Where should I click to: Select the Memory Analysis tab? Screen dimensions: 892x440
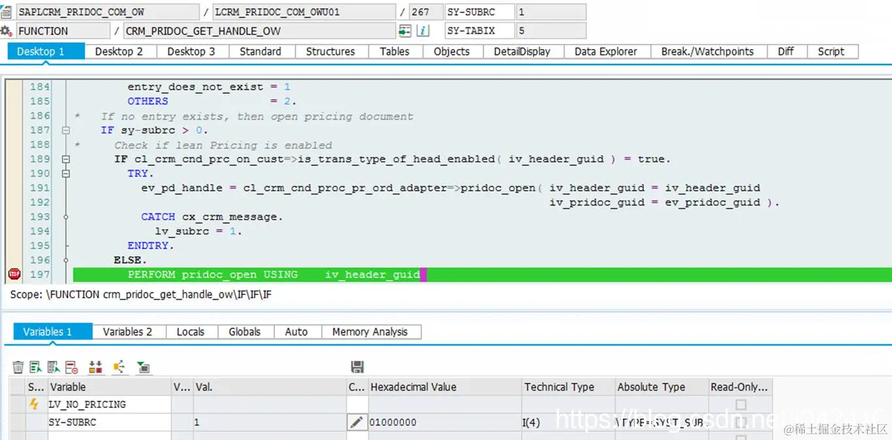point(370,332)
